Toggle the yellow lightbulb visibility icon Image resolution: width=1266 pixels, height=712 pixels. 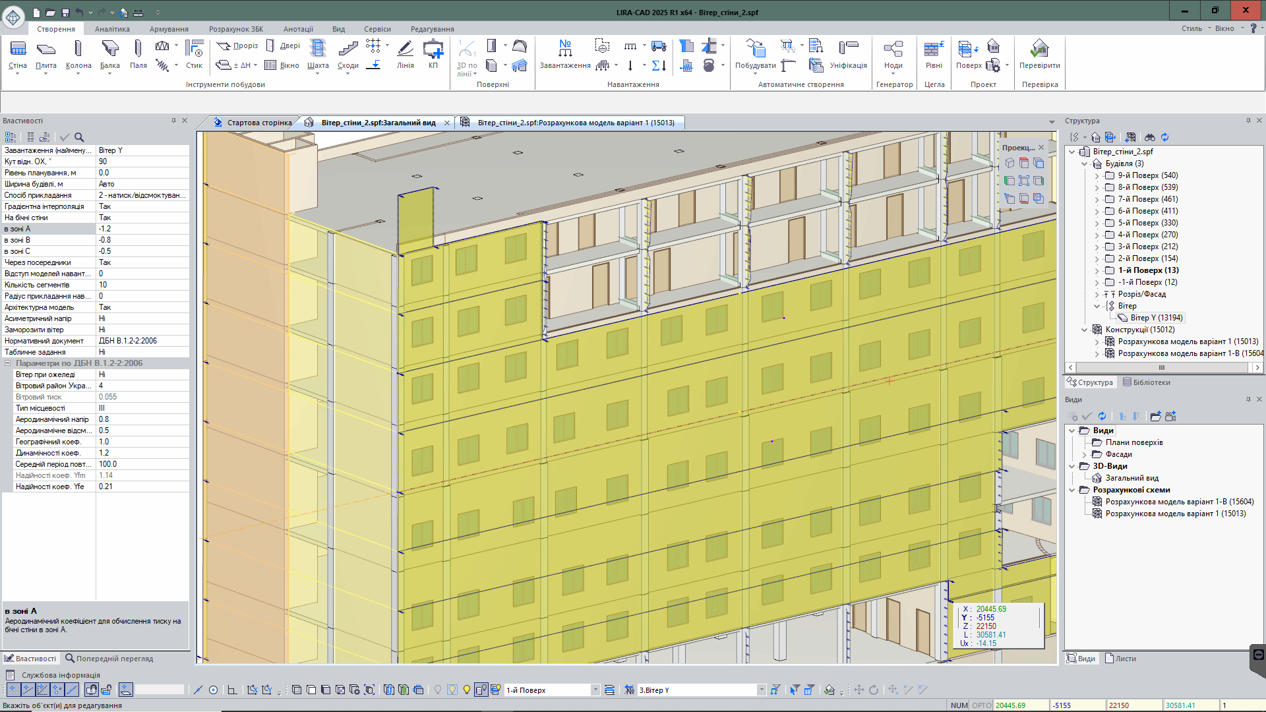point(466,690)
